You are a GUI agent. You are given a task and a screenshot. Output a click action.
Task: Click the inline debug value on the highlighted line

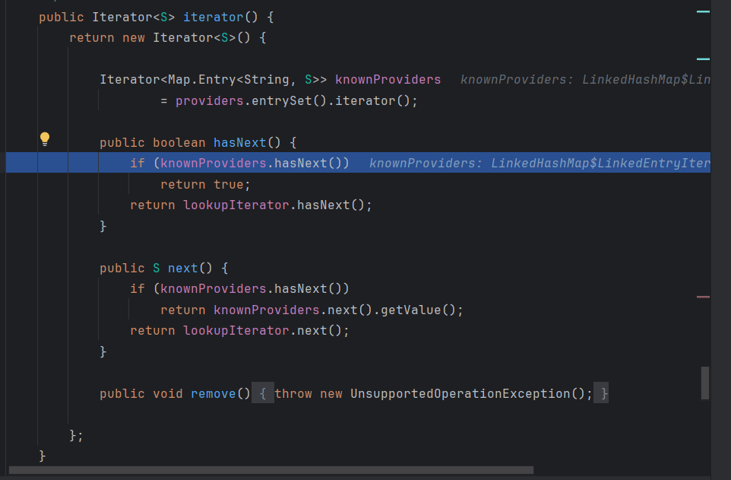539,163
